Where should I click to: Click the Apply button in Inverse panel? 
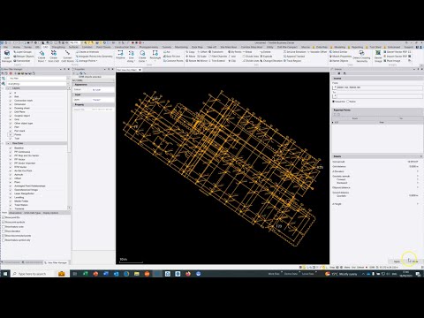(397, 261)
